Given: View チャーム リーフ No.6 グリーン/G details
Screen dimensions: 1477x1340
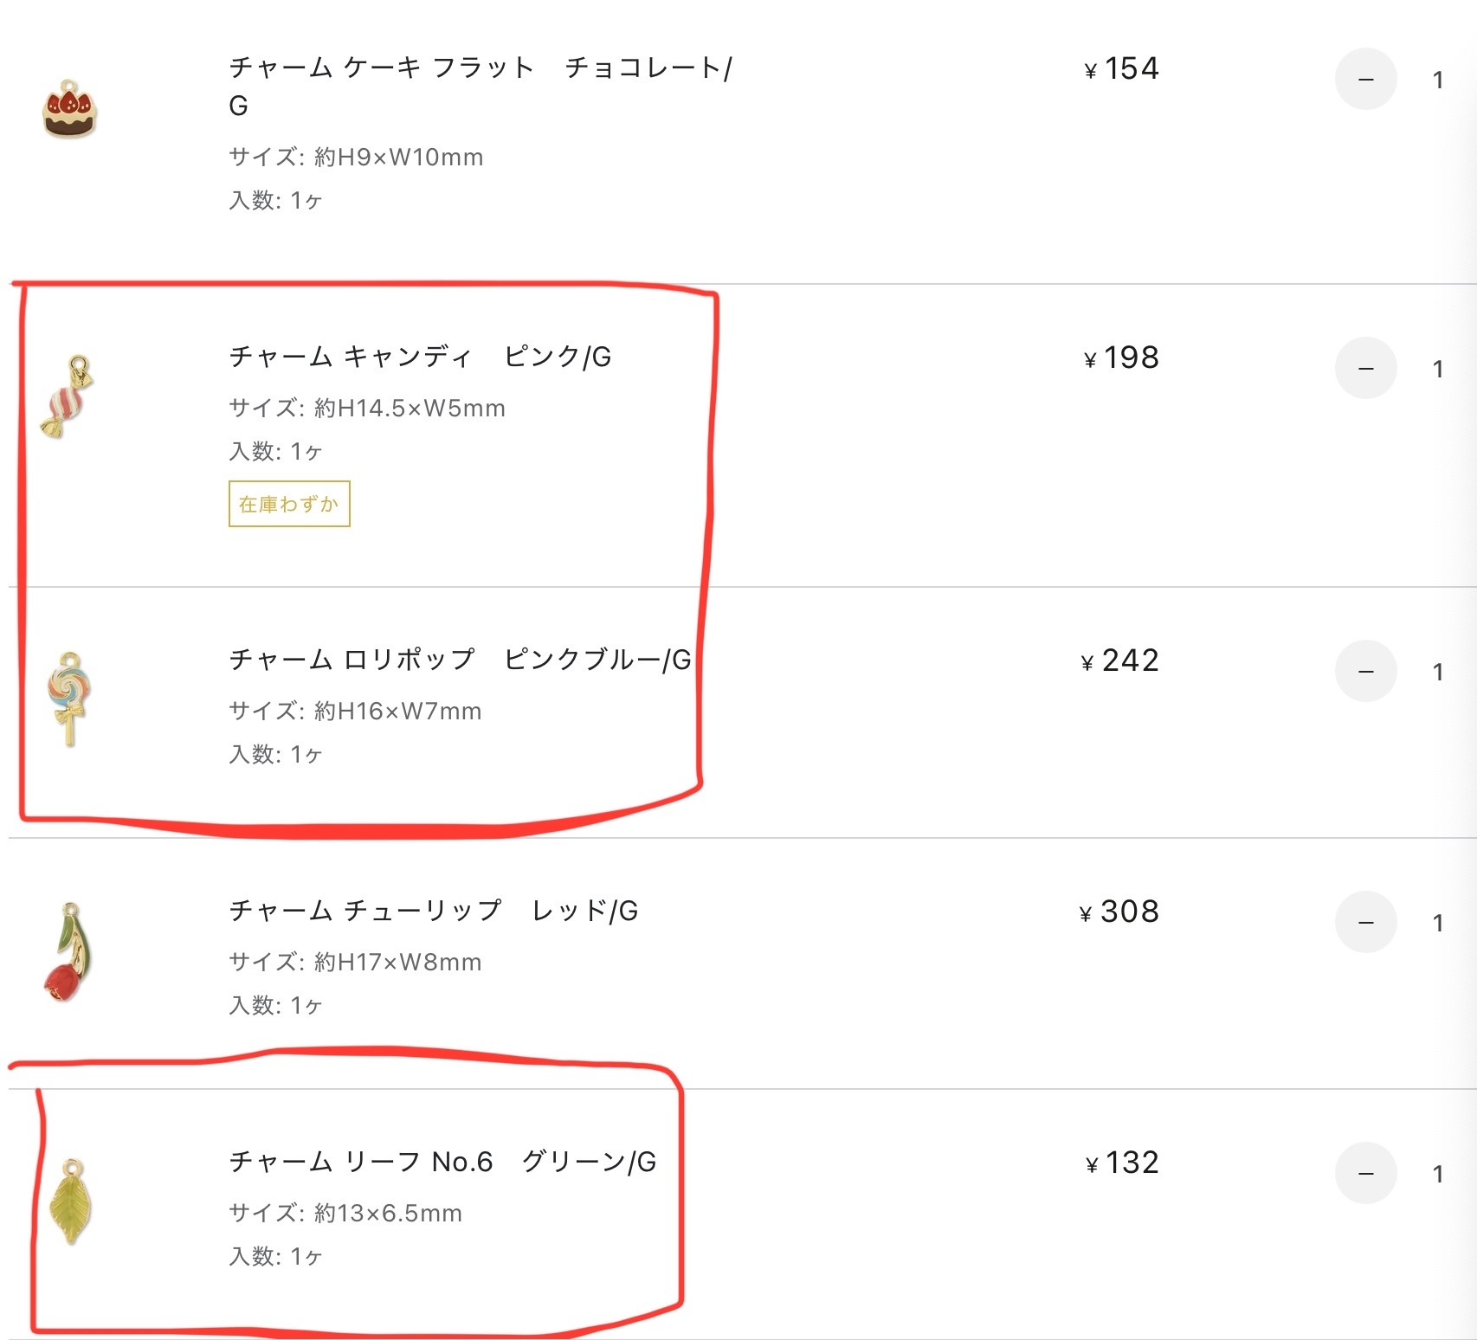Looking at the screenshot, I should coord(442,1162).
